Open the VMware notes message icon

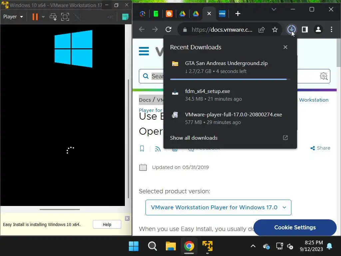point(125,17)
